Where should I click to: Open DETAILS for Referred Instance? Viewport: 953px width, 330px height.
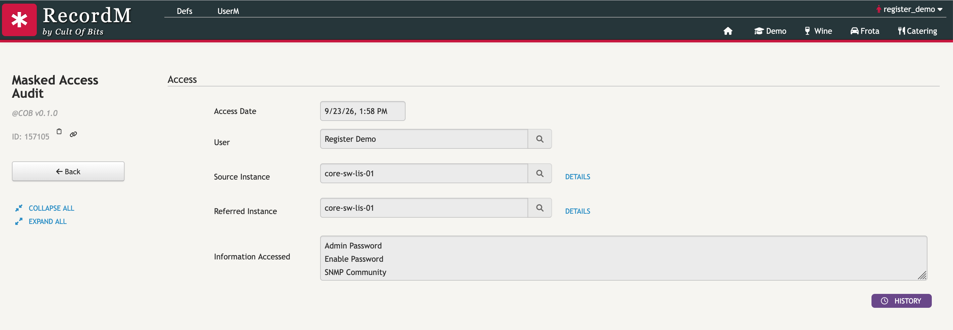pyautogui.click(x=578, y=211)
